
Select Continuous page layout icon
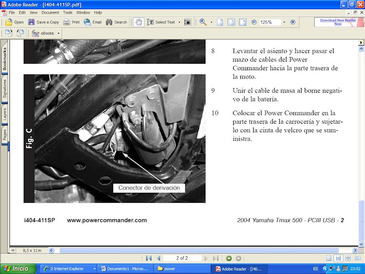(x=338, y=258)
